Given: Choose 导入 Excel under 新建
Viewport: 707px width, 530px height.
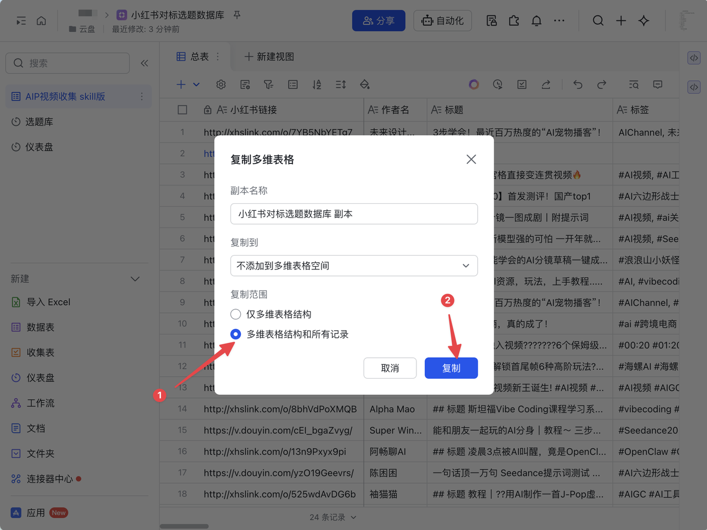Looking at the screenshot, I should point(41,302).
